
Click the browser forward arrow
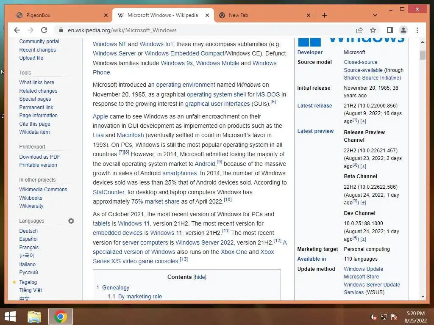tap(31, 30)
